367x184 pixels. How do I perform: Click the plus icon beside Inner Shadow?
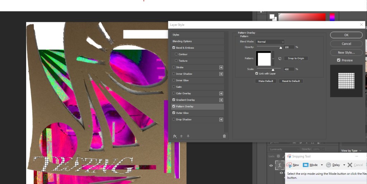click(x=221, y=74)
